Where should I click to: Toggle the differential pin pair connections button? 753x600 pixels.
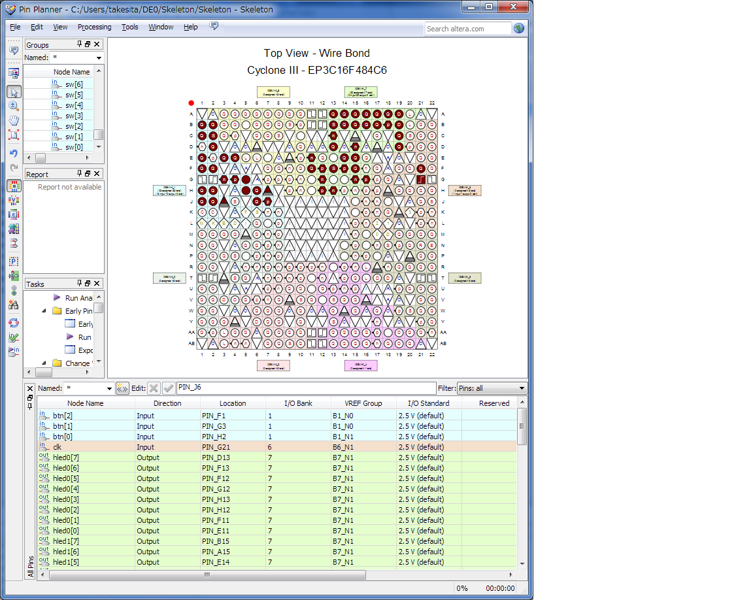pos(14,243)
